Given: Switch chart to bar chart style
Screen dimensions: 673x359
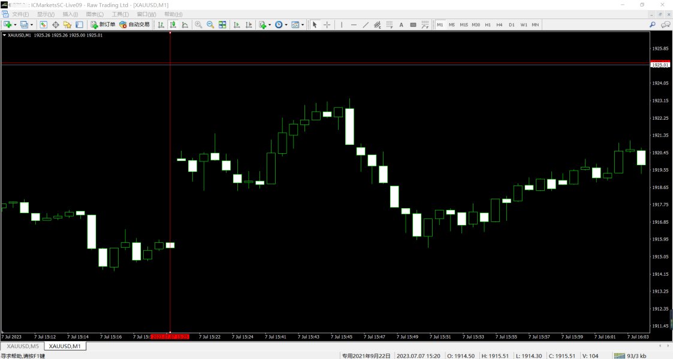Looking at the screenshot, I should coord(161,25).
